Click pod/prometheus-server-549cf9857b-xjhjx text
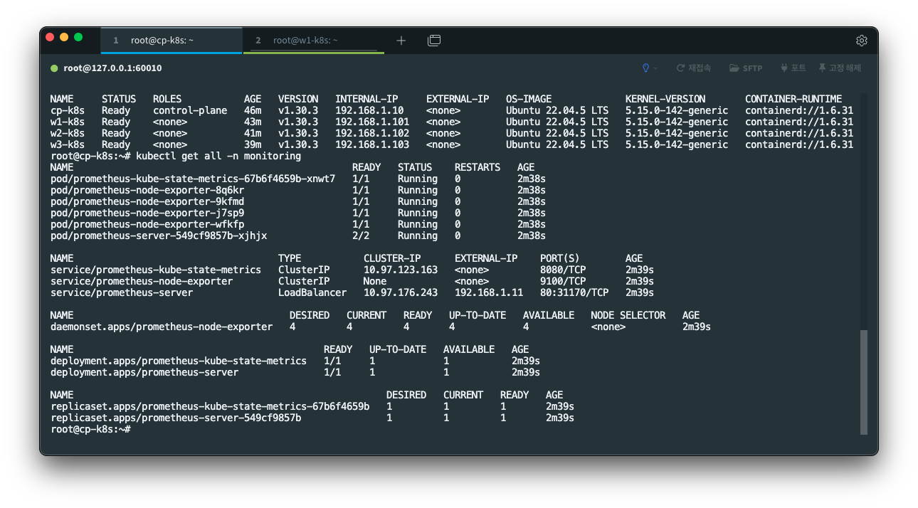The height and width of the screenshot is (508, 918). tap(159, 236)
